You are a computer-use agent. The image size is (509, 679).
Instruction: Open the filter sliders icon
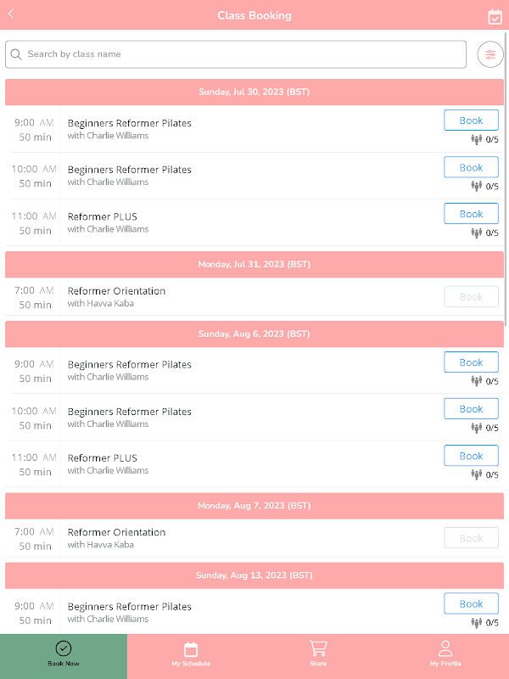coord(490,54)
